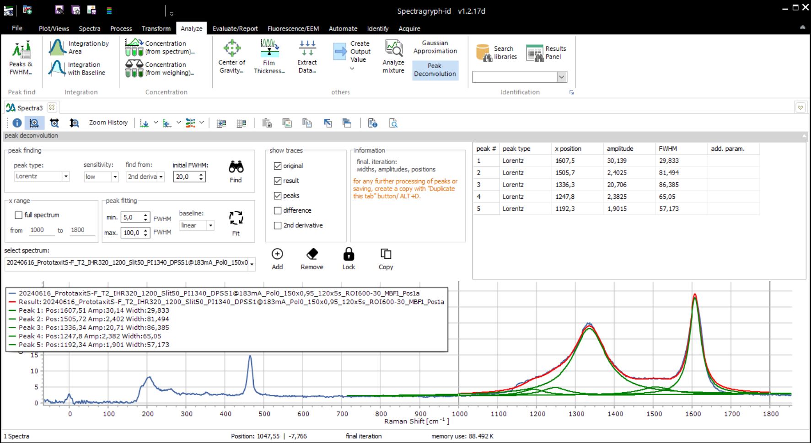This screenshot has width=811, height=443.
Task: Switch to the Identify tab
Action: [378, 28]
